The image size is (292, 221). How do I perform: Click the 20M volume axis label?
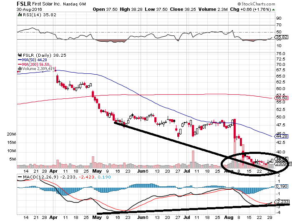11,134
